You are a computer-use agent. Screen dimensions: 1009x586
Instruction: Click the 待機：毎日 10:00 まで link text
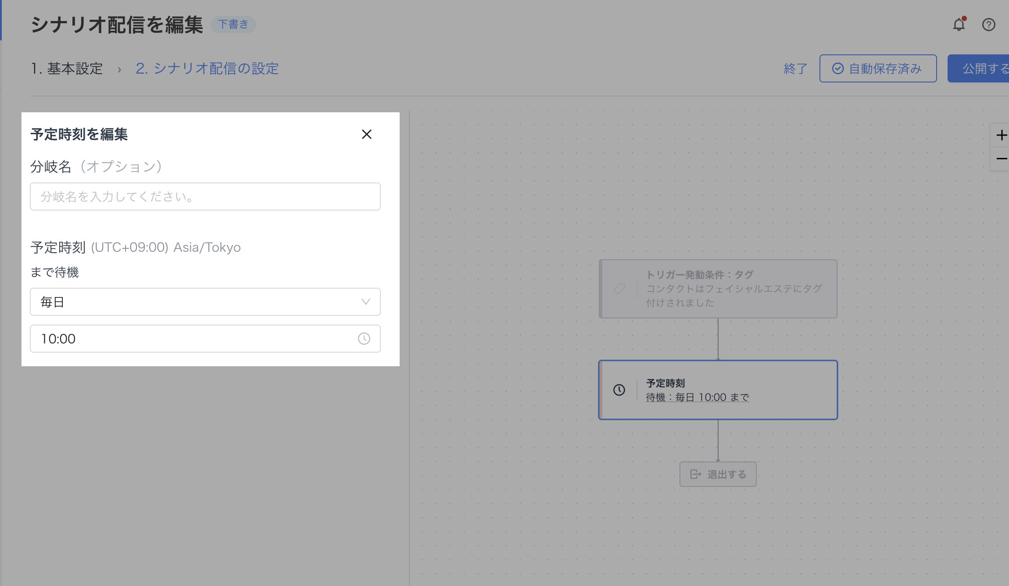697,397
